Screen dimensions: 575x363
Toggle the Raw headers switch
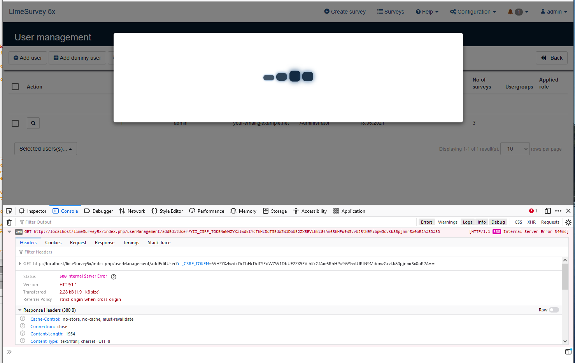pyautogui.click(x=554, y=310)
